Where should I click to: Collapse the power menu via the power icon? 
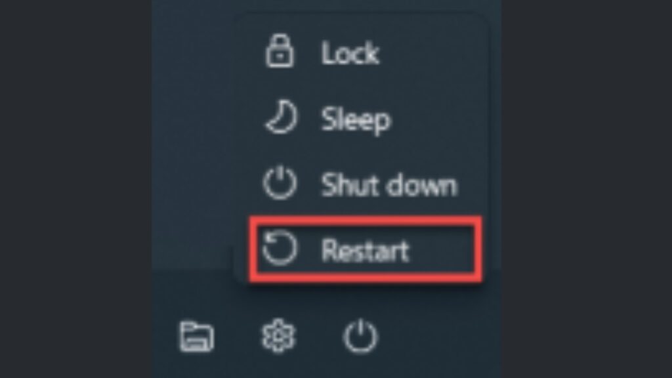click(360, 337)
